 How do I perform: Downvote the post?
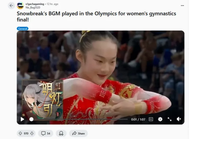tap(32, 133)
